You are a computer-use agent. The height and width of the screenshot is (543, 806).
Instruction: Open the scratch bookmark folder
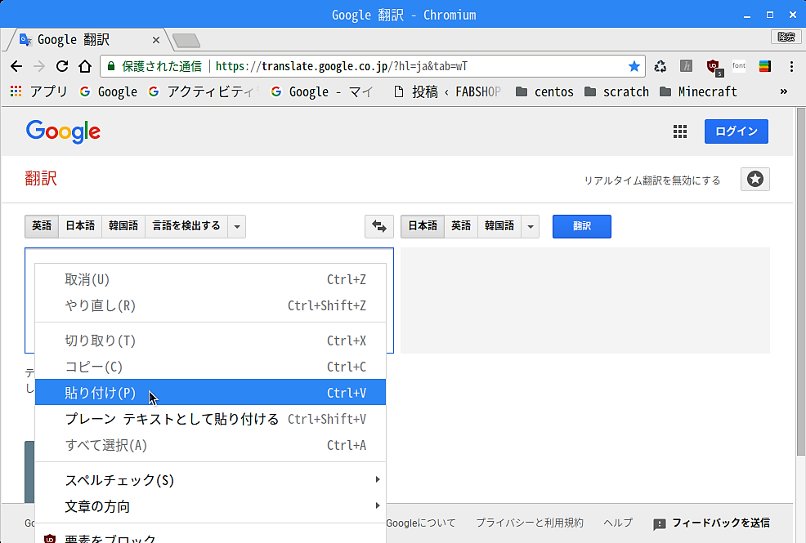click(x=617, y=92)
